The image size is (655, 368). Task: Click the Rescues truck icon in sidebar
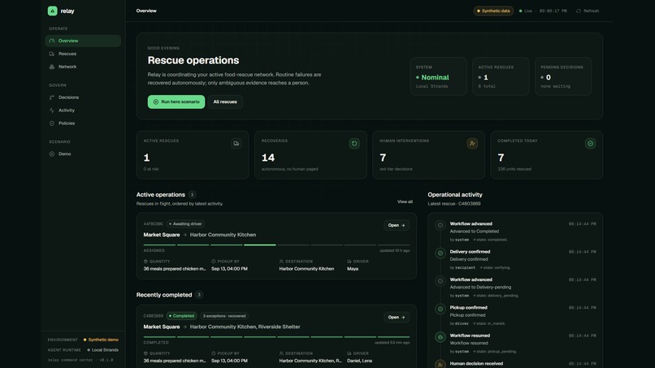click(52, 54)
